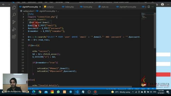Open Telegram from taskbar
The image size is (171, 96).
click(x=71, y=92)
